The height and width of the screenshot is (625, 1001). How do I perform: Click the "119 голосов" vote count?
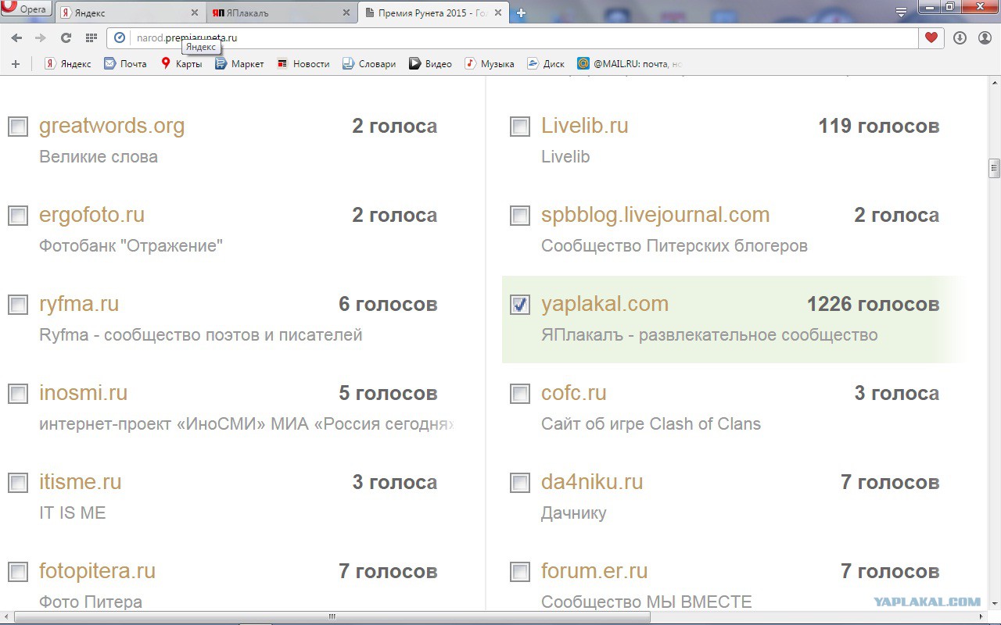point(879,126)
